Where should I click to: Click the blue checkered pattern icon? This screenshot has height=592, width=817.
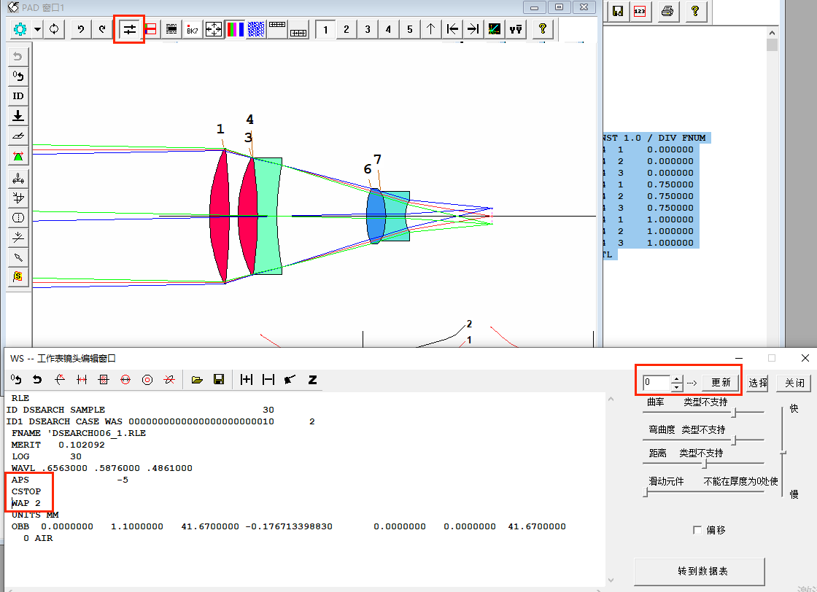pyautogui.click(x=256, y=29)
